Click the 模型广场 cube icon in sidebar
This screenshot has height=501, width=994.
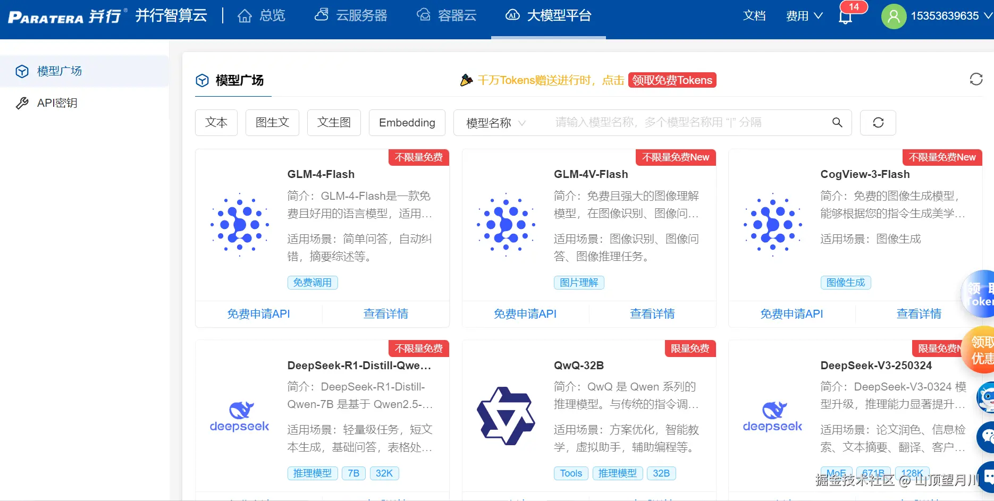click(22, 71)
